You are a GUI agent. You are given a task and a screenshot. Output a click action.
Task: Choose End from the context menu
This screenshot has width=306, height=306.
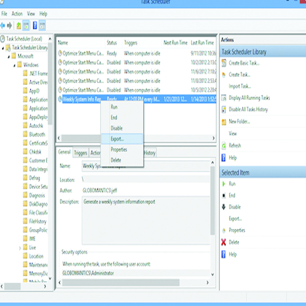[122, 117]
